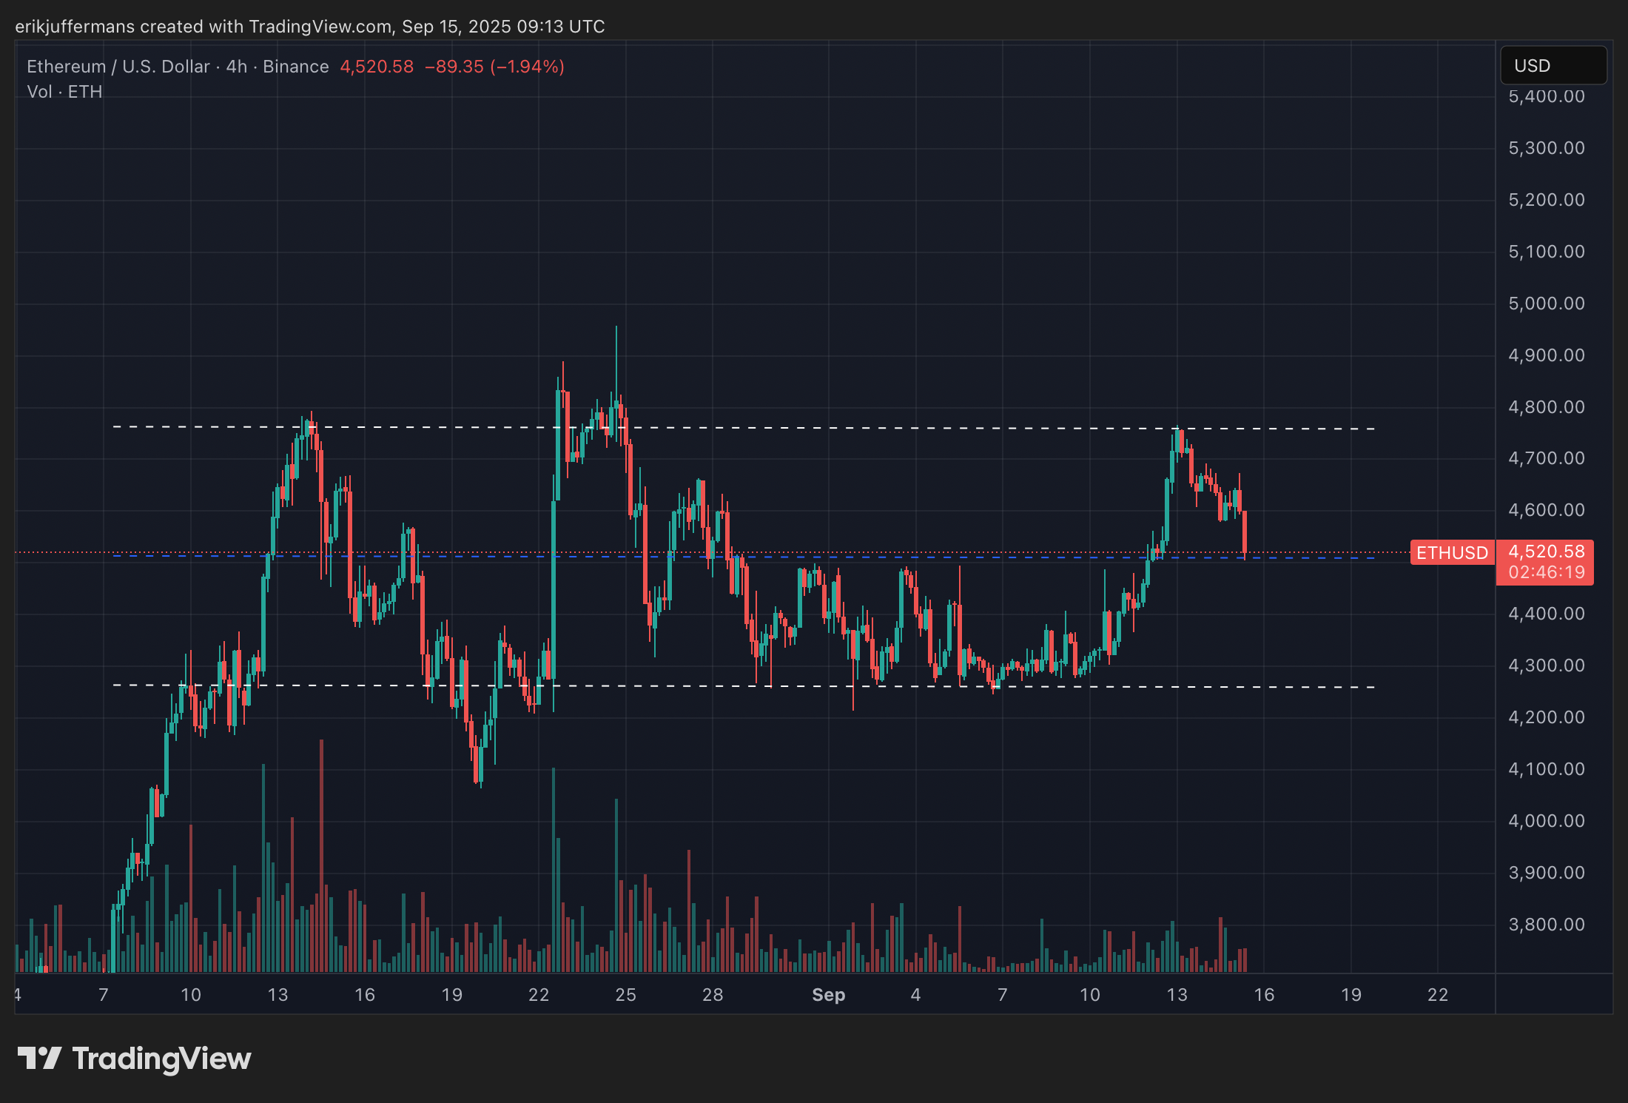This screenshot has height=1103, width=1628.
Task: Click the 28 date label on the time axis
Action: [x=712, y=994]
